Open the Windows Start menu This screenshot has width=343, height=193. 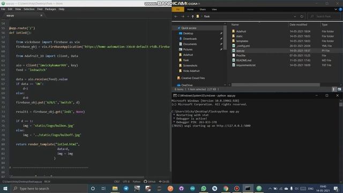tap(5, 188)
